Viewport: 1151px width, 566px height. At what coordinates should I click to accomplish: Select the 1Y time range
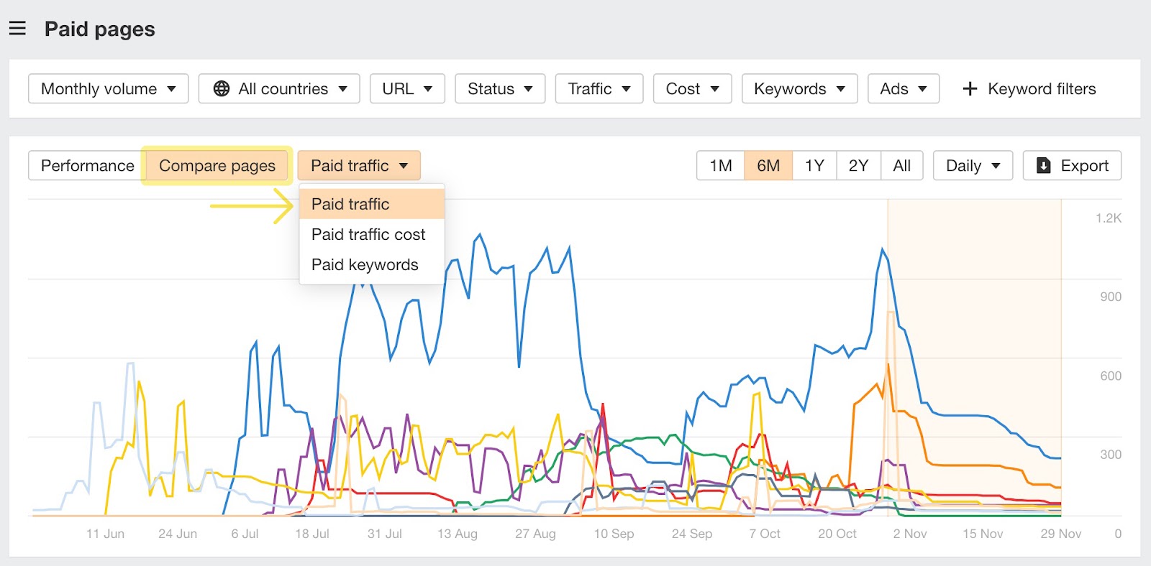[x=814, y=166]
